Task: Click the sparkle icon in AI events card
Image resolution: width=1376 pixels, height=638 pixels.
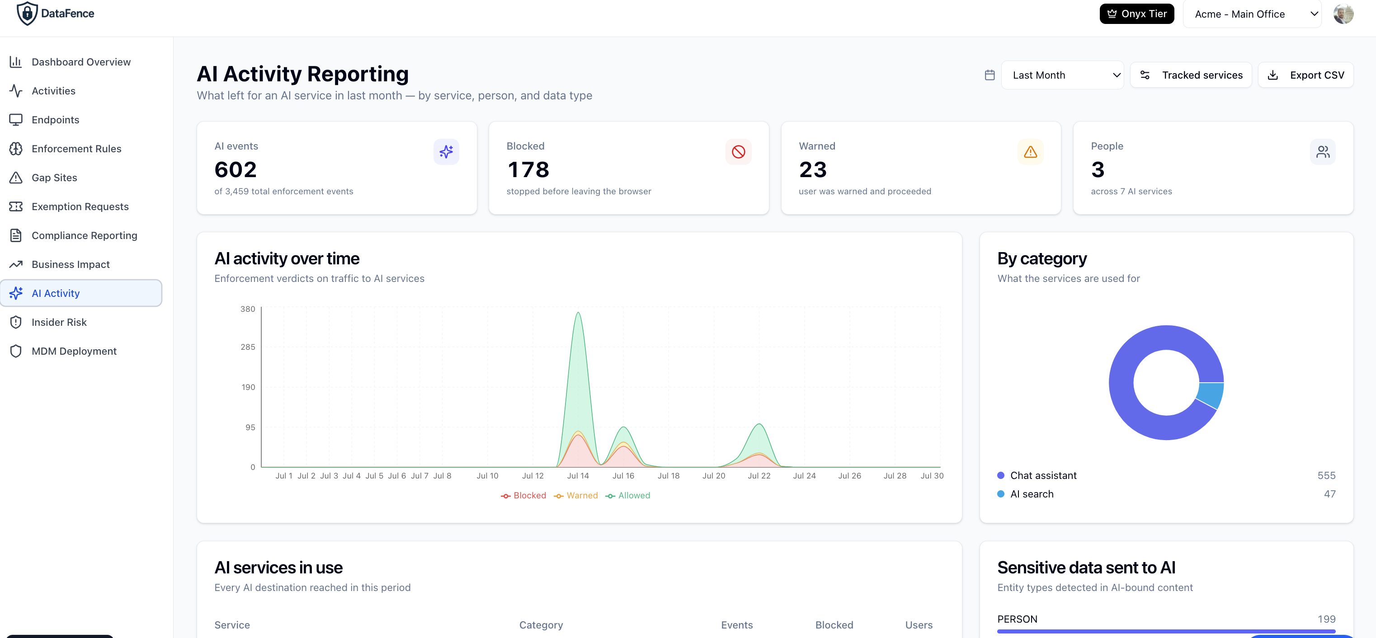Action: point(446,152)
